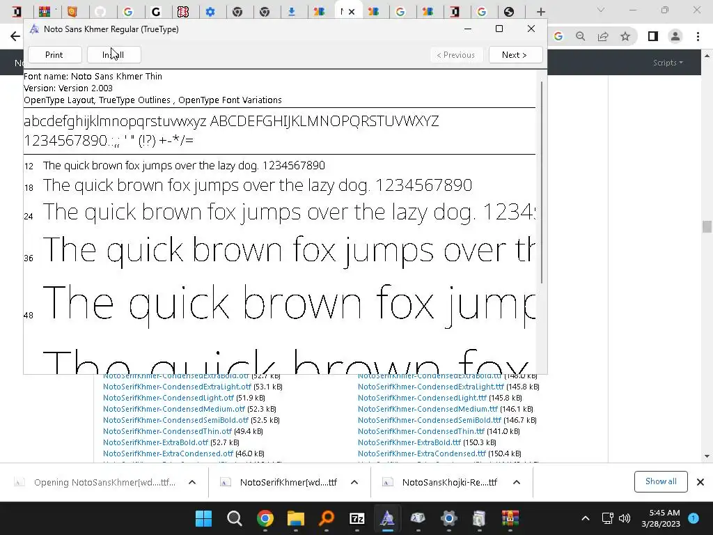Screen dimensions: 713x535
Task: Click the Print button in the font viewer
Action: click(x=54, y=55)
